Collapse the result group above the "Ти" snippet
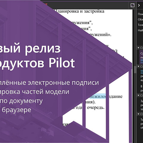 [138, 114]
